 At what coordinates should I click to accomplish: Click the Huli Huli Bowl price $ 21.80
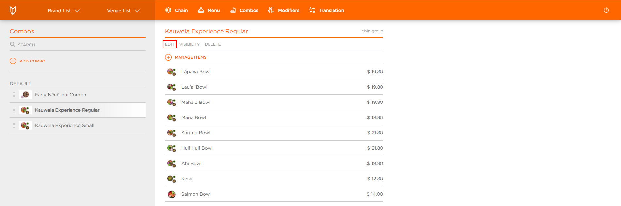(375, 148)
